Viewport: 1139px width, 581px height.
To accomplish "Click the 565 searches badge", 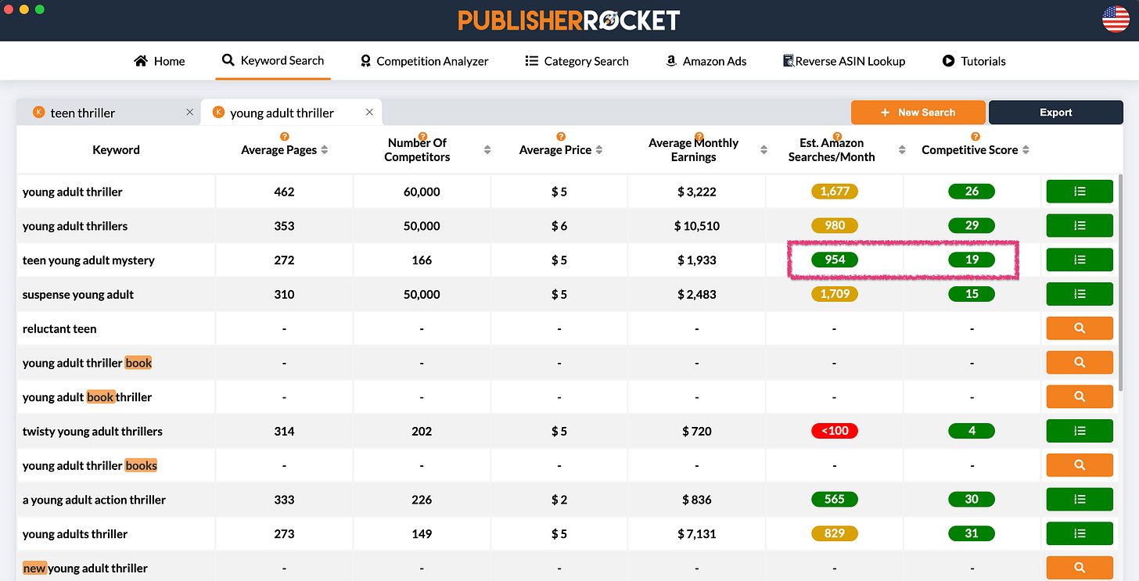I will coord(835,499).
